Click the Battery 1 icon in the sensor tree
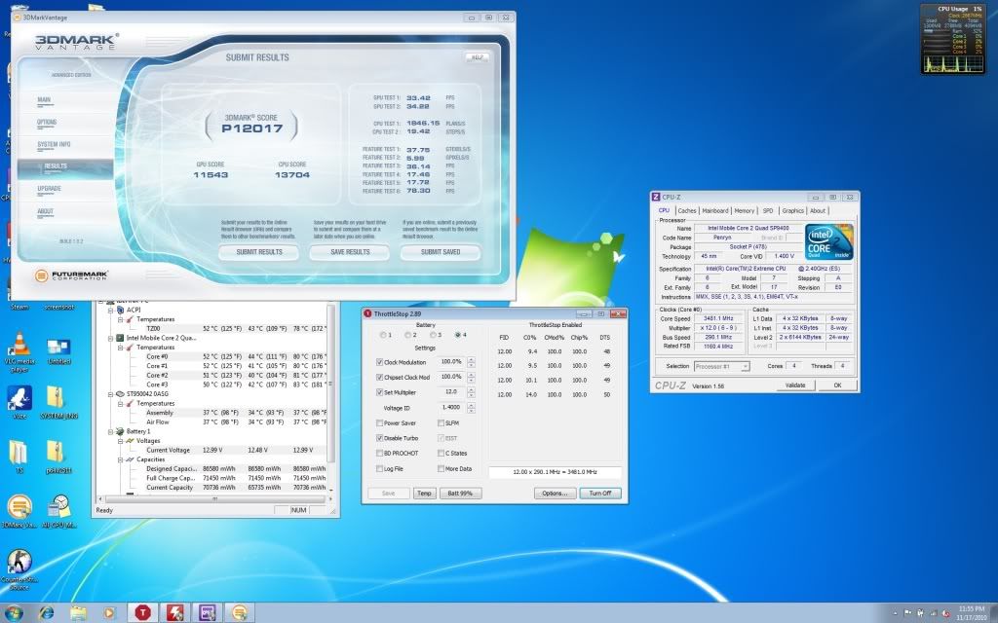Image resolution: width=998 pixels, height=623 pixels. pos(120,431)
